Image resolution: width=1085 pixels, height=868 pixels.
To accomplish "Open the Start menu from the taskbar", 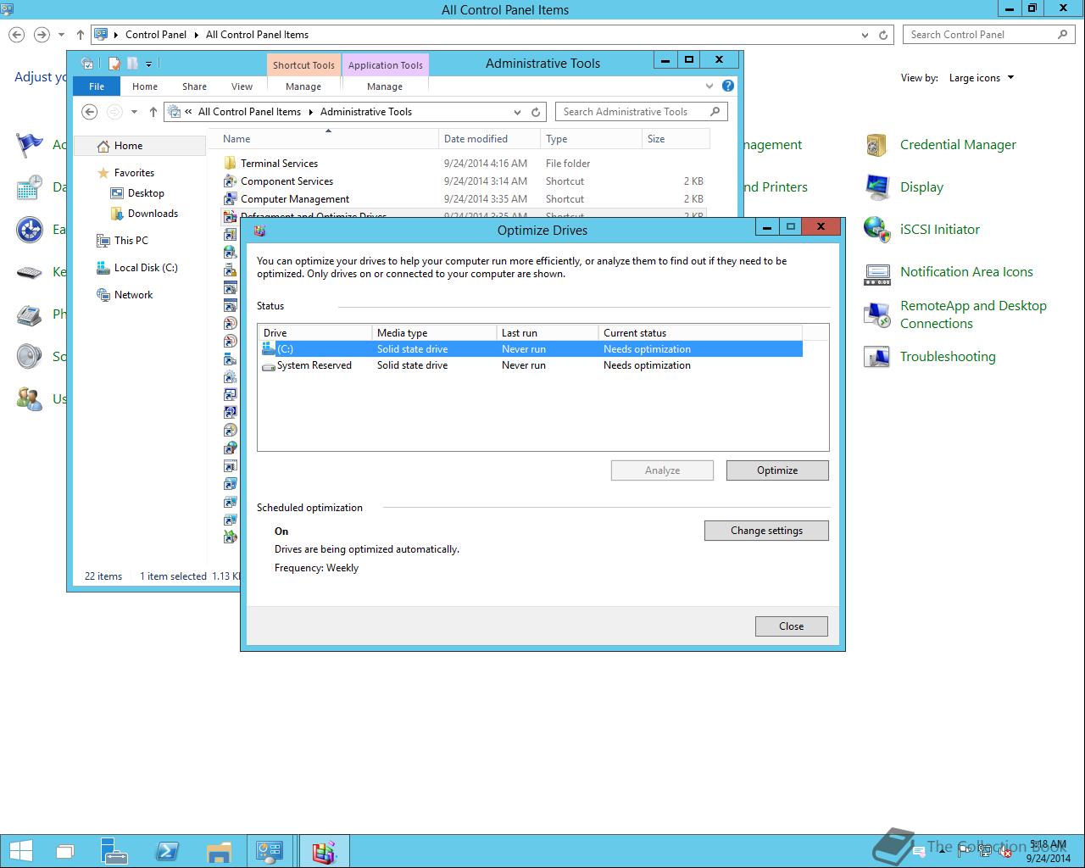I will click(x=20, y=851).
